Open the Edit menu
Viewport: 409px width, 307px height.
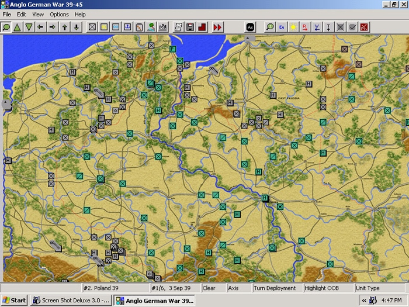click(22, 15)
